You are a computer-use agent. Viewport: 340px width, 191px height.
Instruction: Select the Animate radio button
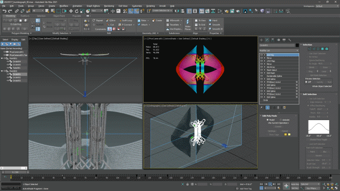point(280,120)
